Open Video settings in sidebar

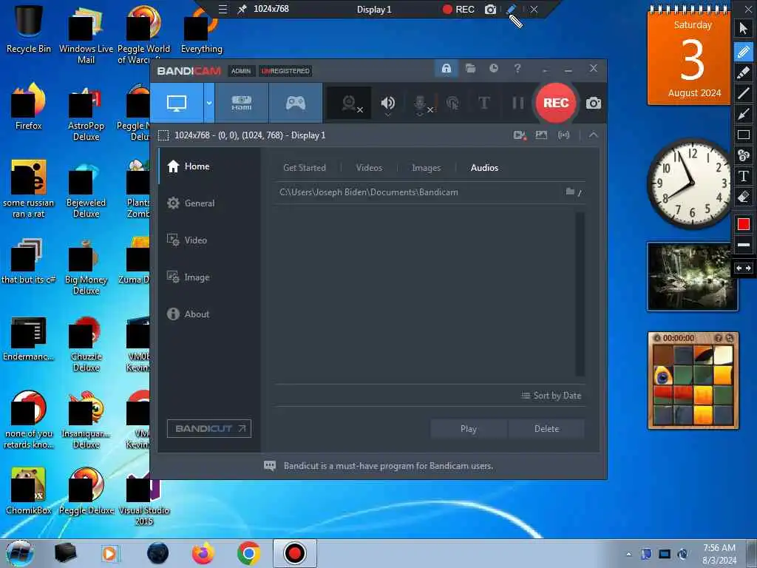209,240
